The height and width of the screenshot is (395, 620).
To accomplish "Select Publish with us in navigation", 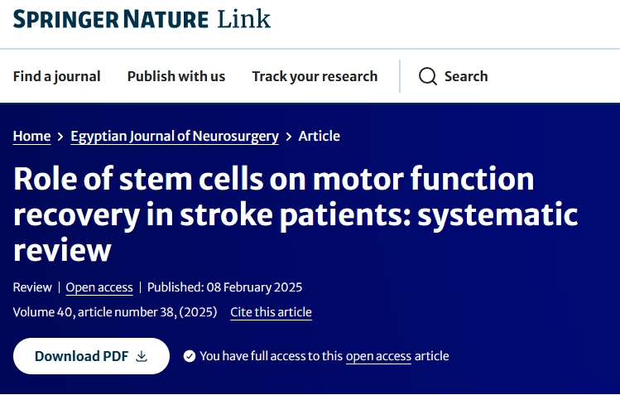I will pos(176,76).
